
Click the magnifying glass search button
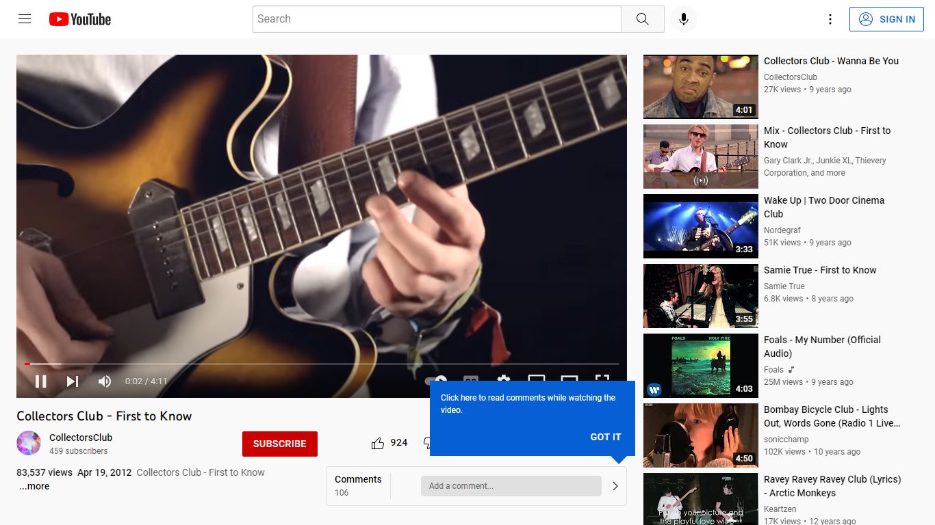click(642, 19)
